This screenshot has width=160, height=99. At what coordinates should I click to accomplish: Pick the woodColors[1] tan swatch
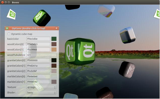pyautogui.click(x=54, y=49)
